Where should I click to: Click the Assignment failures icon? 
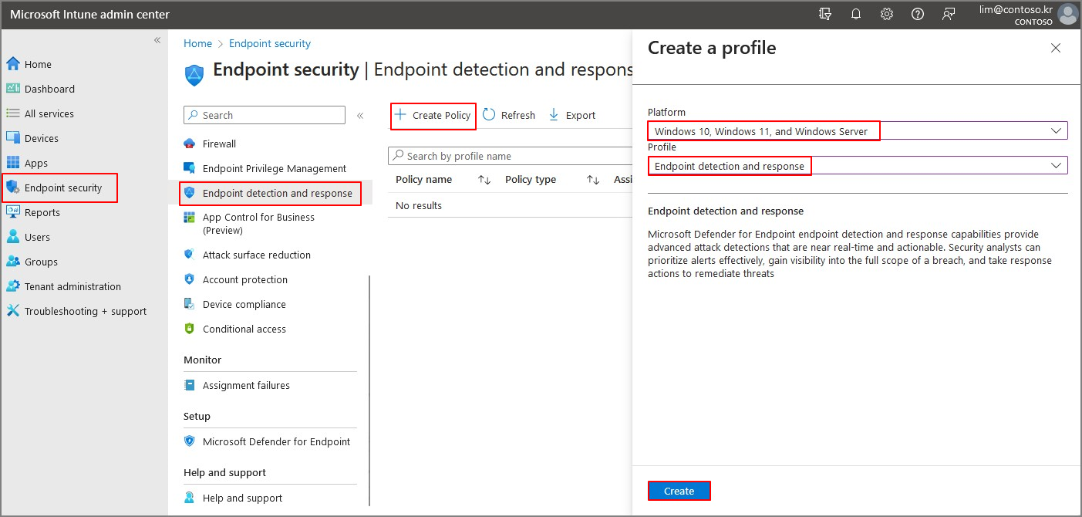(x=190, y=385)
